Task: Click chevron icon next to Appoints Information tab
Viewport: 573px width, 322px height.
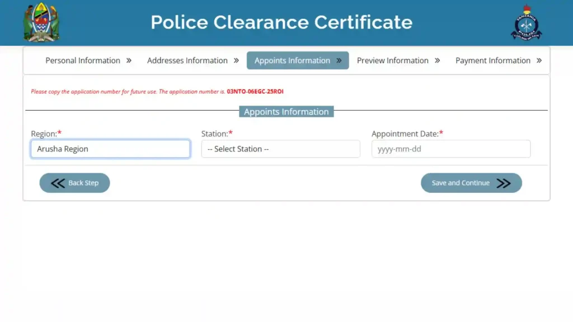Action: tap(339, 60)
